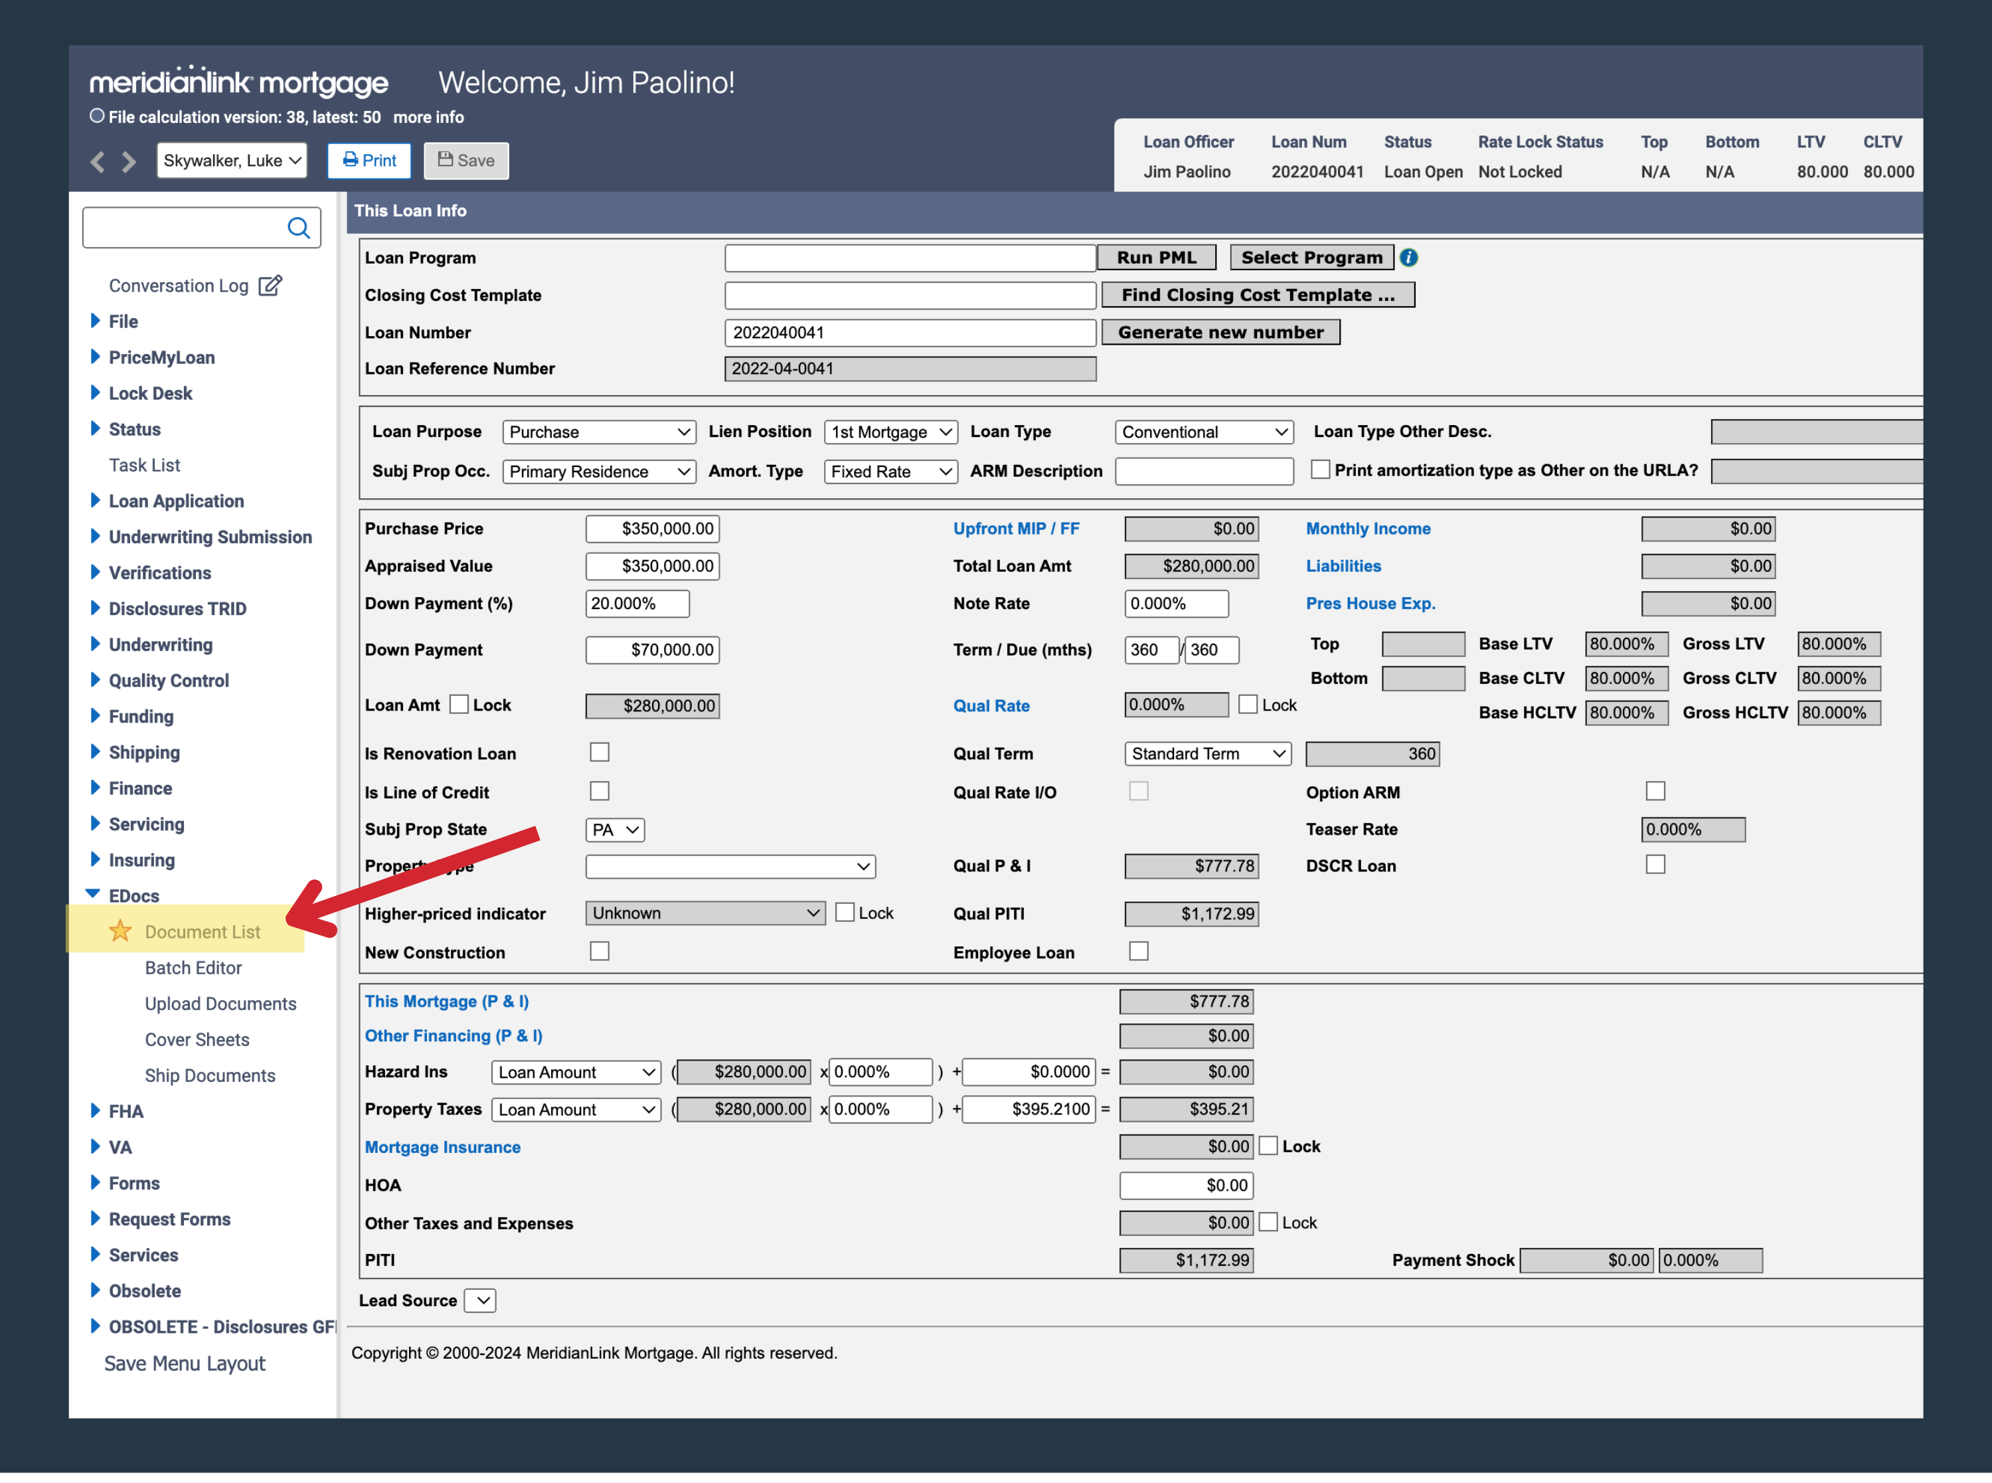Click the sidebar search input field

201,228
